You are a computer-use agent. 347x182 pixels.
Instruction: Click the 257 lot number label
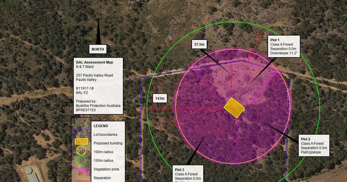click(x=228, y=96)
